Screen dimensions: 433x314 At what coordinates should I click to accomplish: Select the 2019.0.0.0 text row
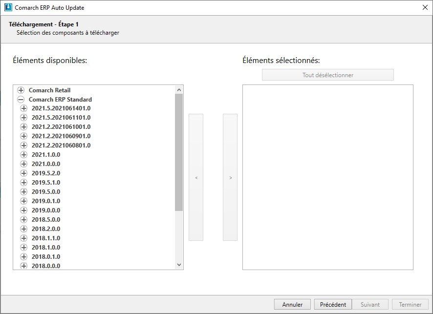coord(46,210)
